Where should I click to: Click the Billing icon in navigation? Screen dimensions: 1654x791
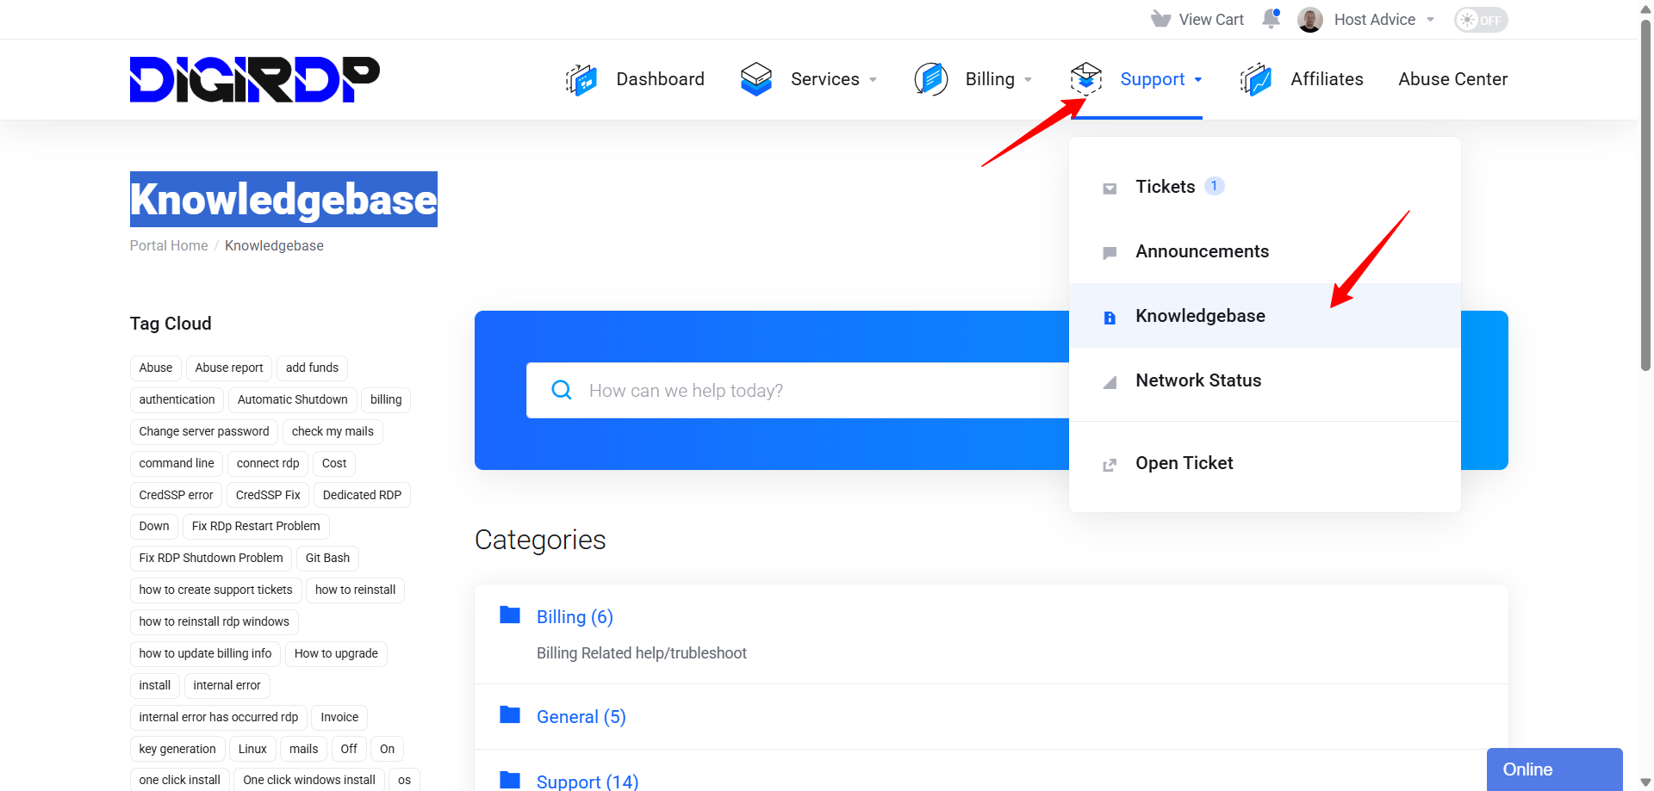[930, 79]
